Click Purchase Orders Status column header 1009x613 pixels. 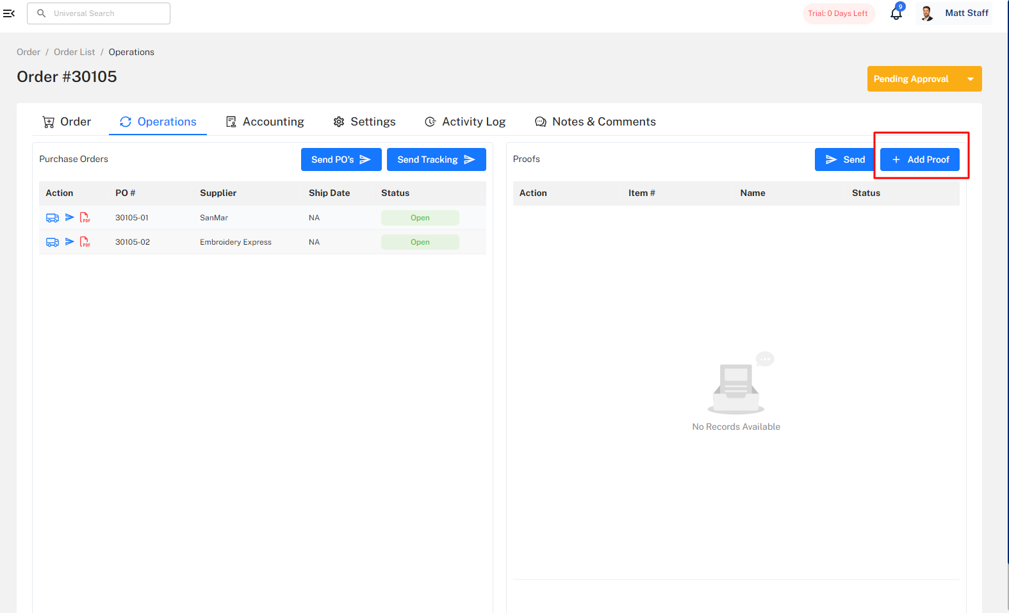pyautogui.click(x=395, y=193)
